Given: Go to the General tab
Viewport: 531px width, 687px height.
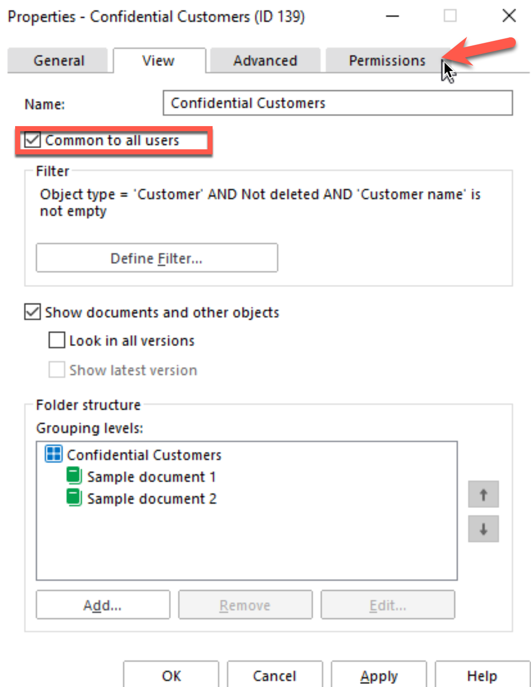Looking at the screenshot, I should coord(58,61).
